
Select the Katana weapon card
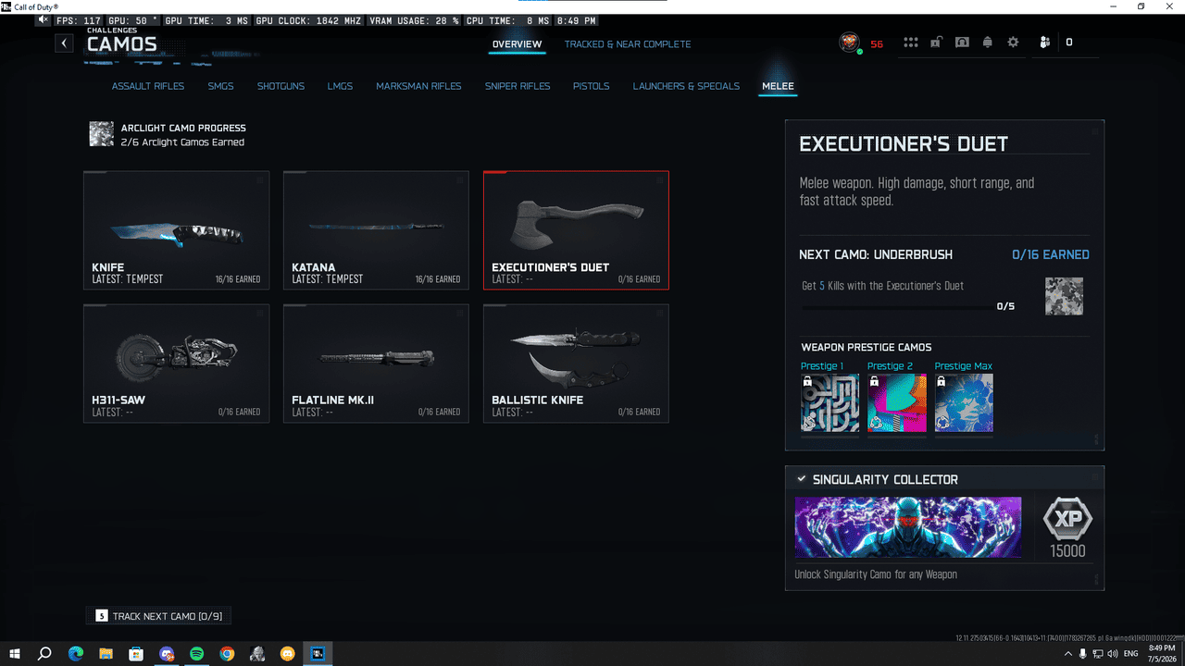(376, 230)
